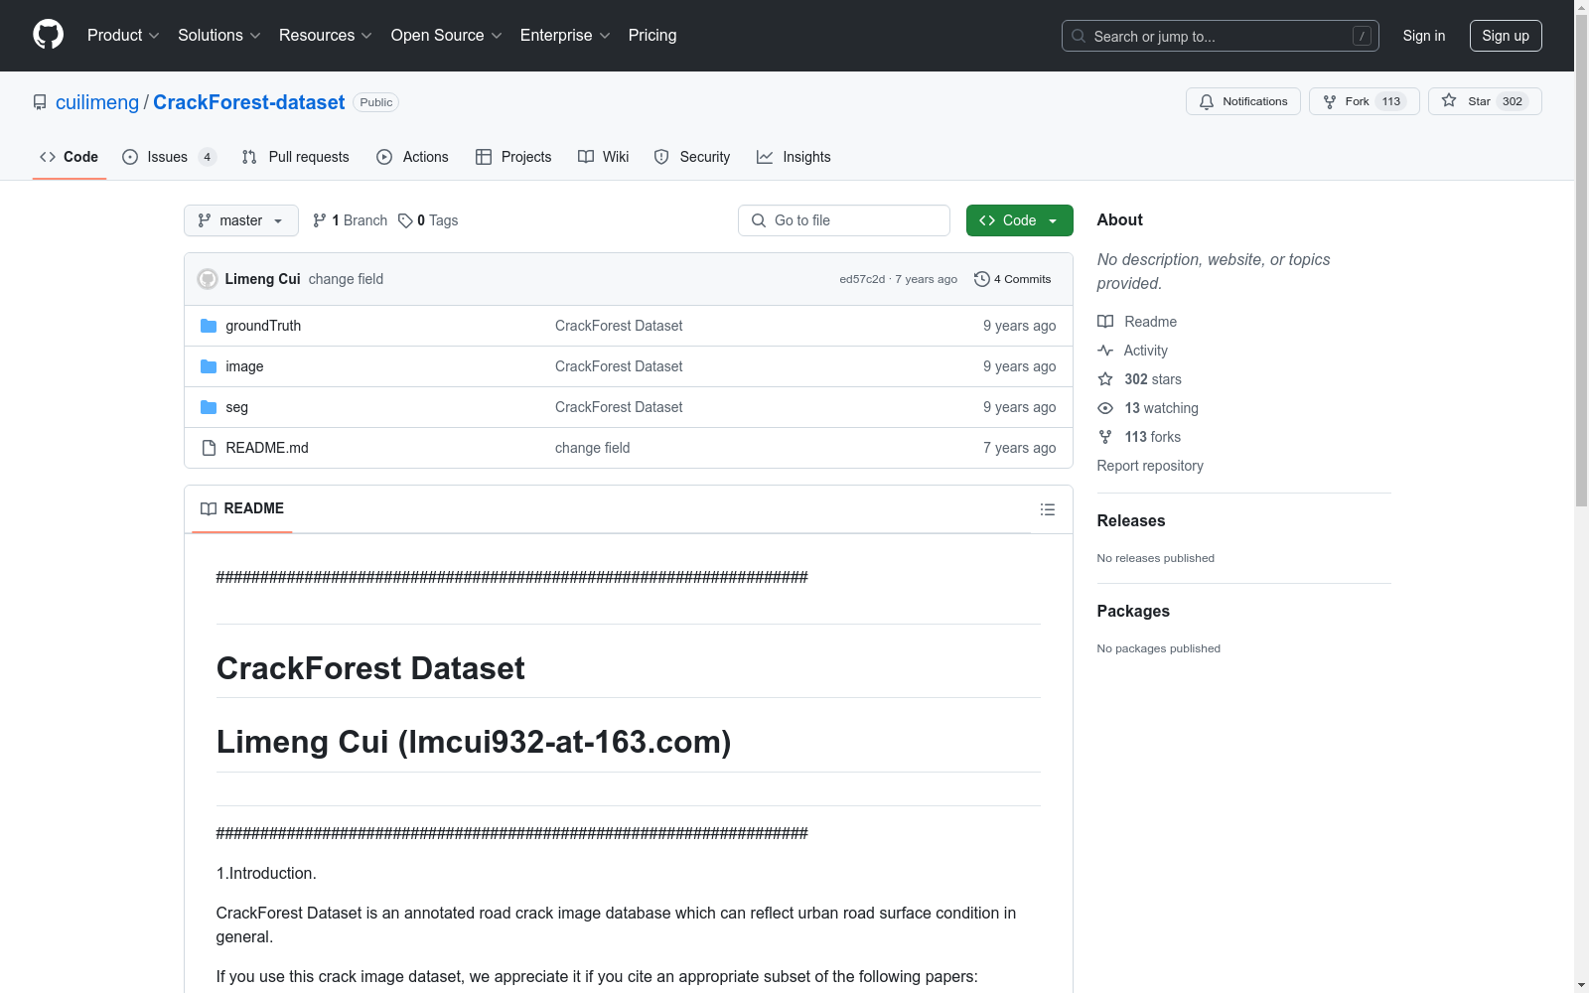Select the README tab
The width and height of the screenshot is (1589, 993).
[242, 508]
